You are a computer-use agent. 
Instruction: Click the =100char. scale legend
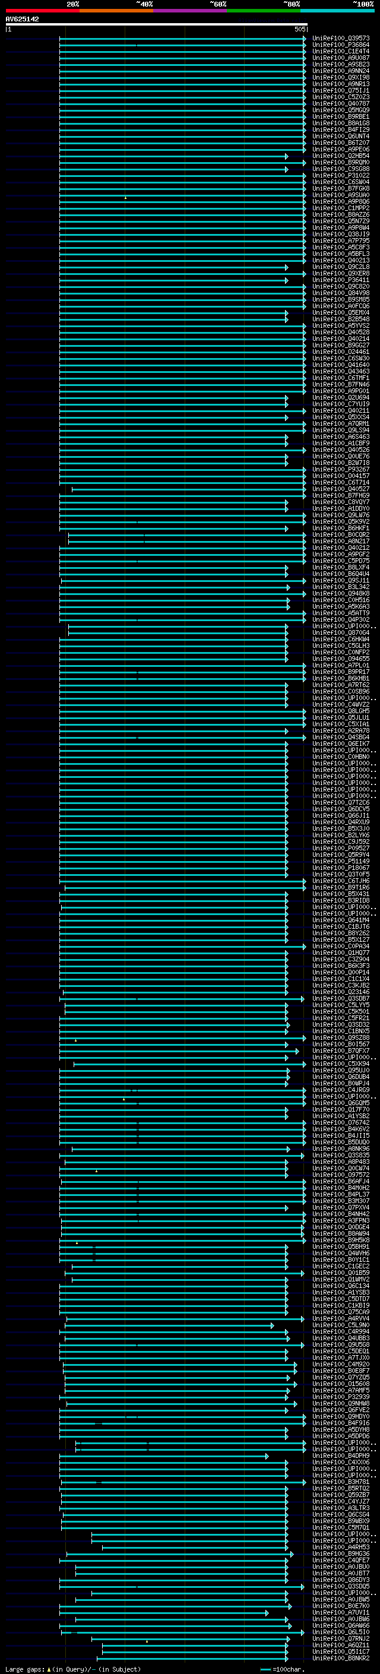click(x=282, y=1669)
